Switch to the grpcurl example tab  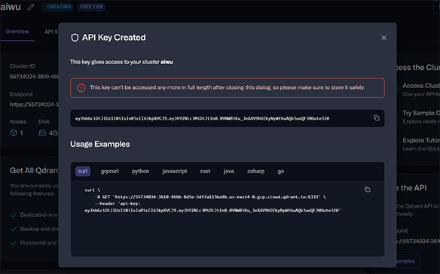coord(110,171)
